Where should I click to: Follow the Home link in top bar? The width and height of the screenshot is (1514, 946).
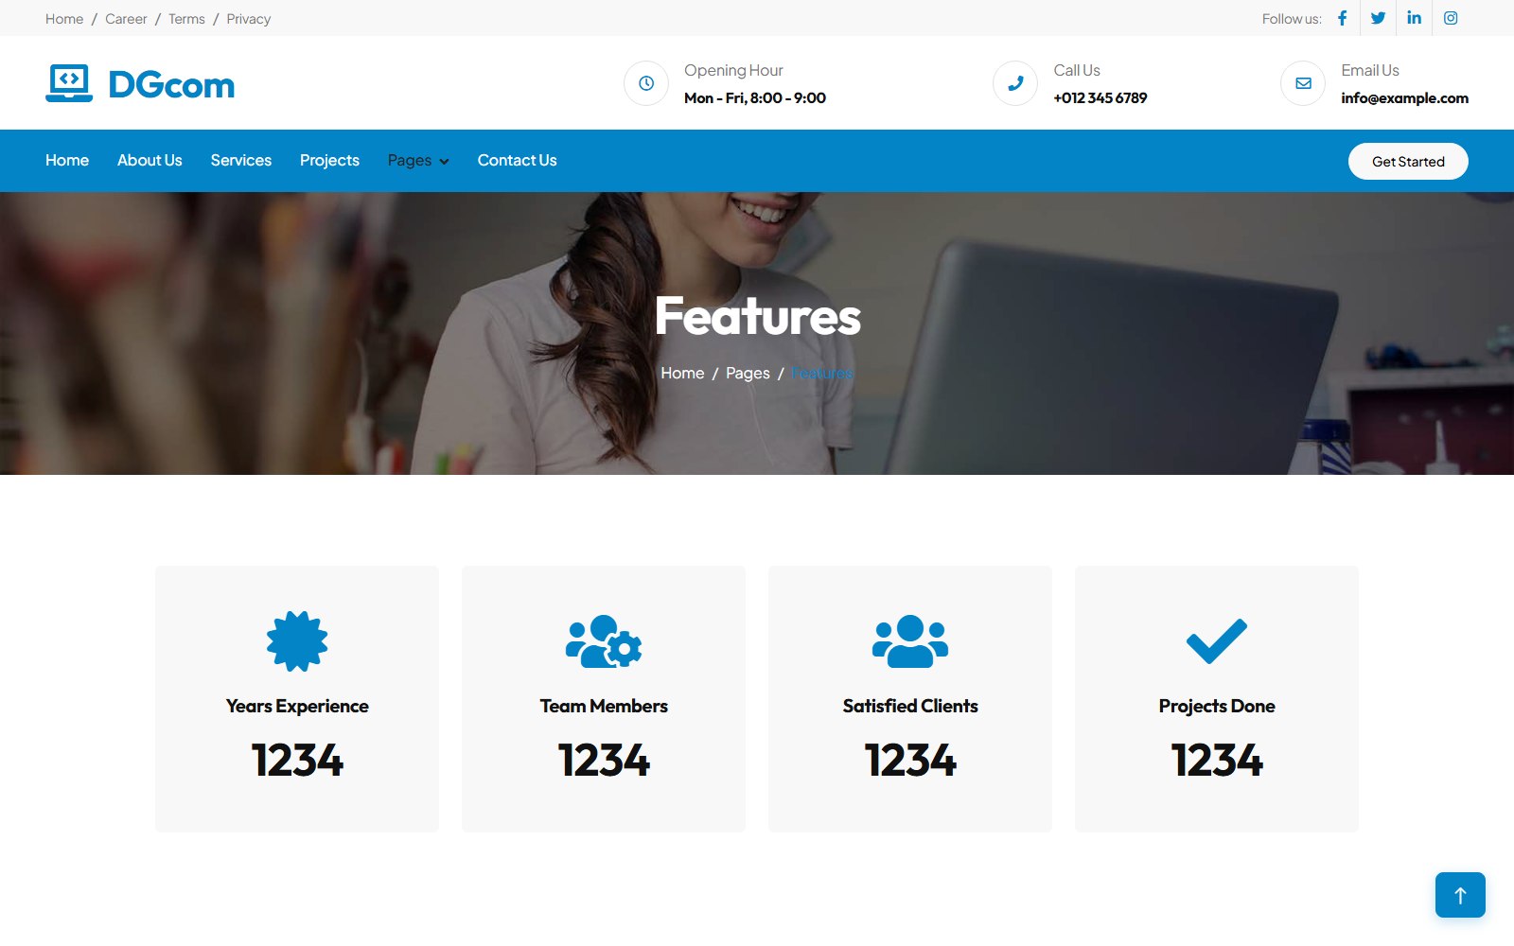coord(64,19)
